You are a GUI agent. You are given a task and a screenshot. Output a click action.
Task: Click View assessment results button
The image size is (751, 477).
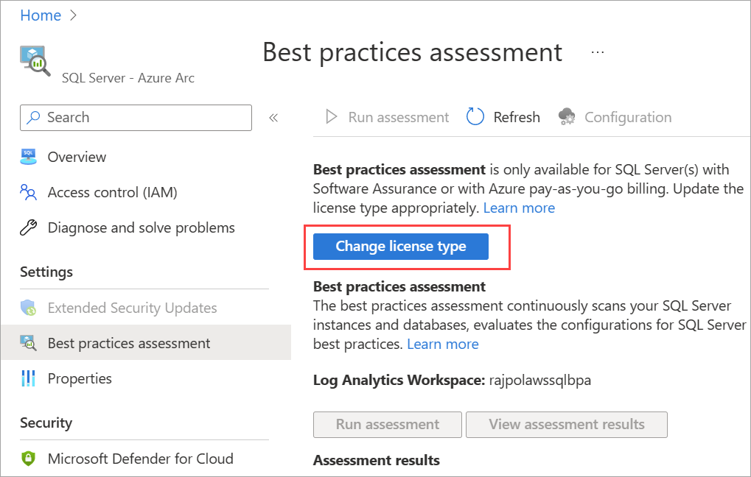click(x=566, y=425)
